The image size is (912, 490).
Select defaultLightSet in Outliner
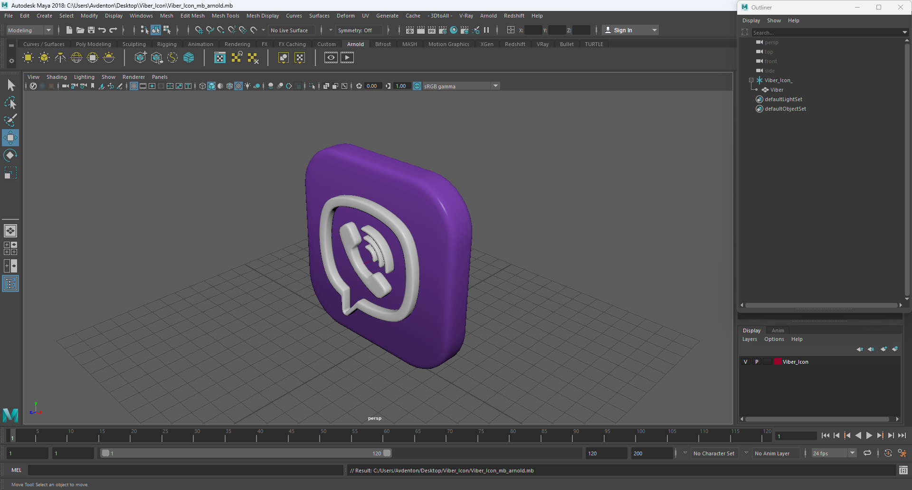pyautogui.click(x=783, y=99)
